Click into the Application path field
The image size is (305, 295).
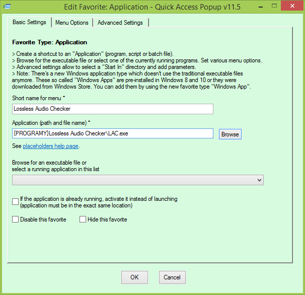pyautogui.click(x=113, y=133)
